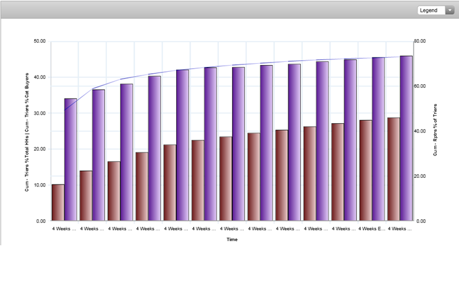Select the last brown bar on the right

point(393,169)
